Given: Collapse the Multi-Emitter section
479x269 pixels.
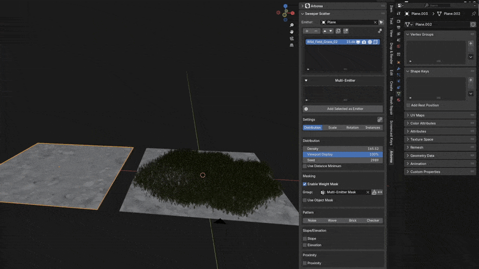Looking at the screenshot, I should pyautogui.click(x=306, y=81).
